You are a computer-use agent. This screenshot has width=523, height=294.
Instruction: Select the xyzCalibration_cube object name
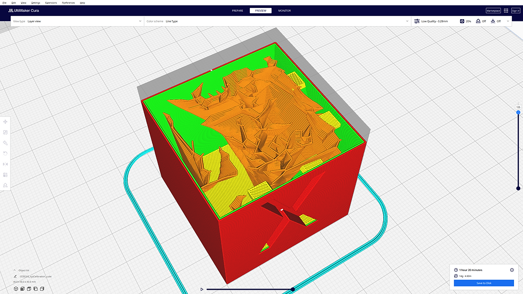pyautogui.click(x=36, y=276)
